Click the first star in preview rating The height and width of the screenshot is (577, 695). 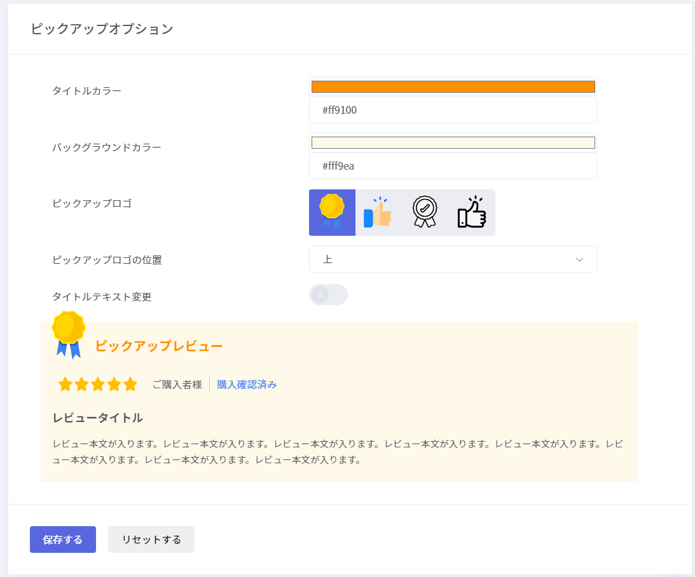click(65, 384)
